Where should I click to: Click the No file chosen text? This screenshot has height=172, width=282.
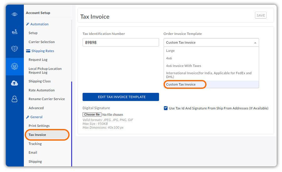(x=112, y=115)
